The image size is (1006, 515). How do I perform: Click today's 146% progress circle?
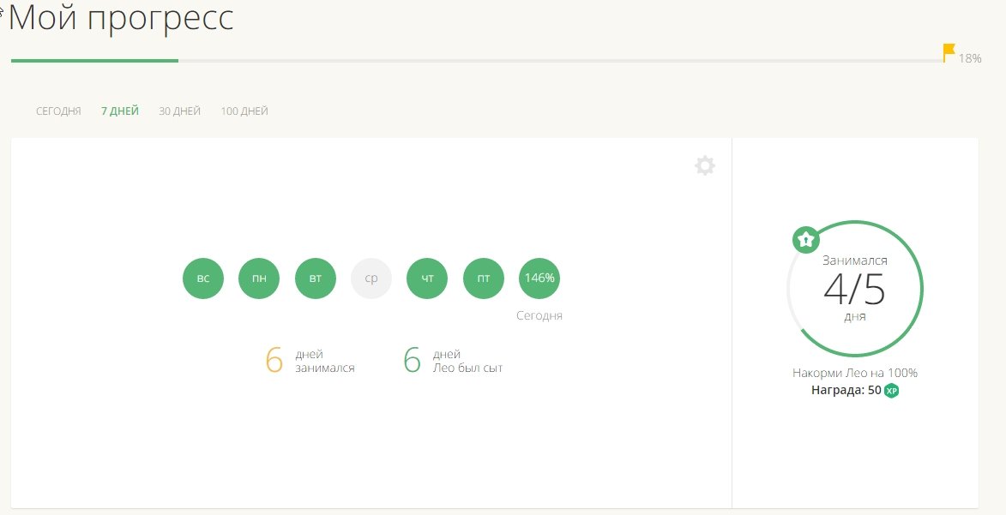pyautogui.click(x=539, y=278)
